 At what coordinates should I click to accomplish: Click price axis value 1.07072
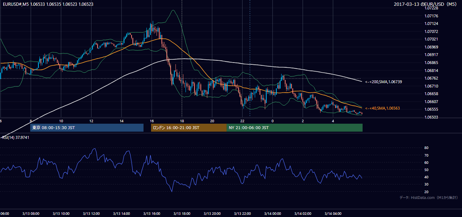[431, 31]
